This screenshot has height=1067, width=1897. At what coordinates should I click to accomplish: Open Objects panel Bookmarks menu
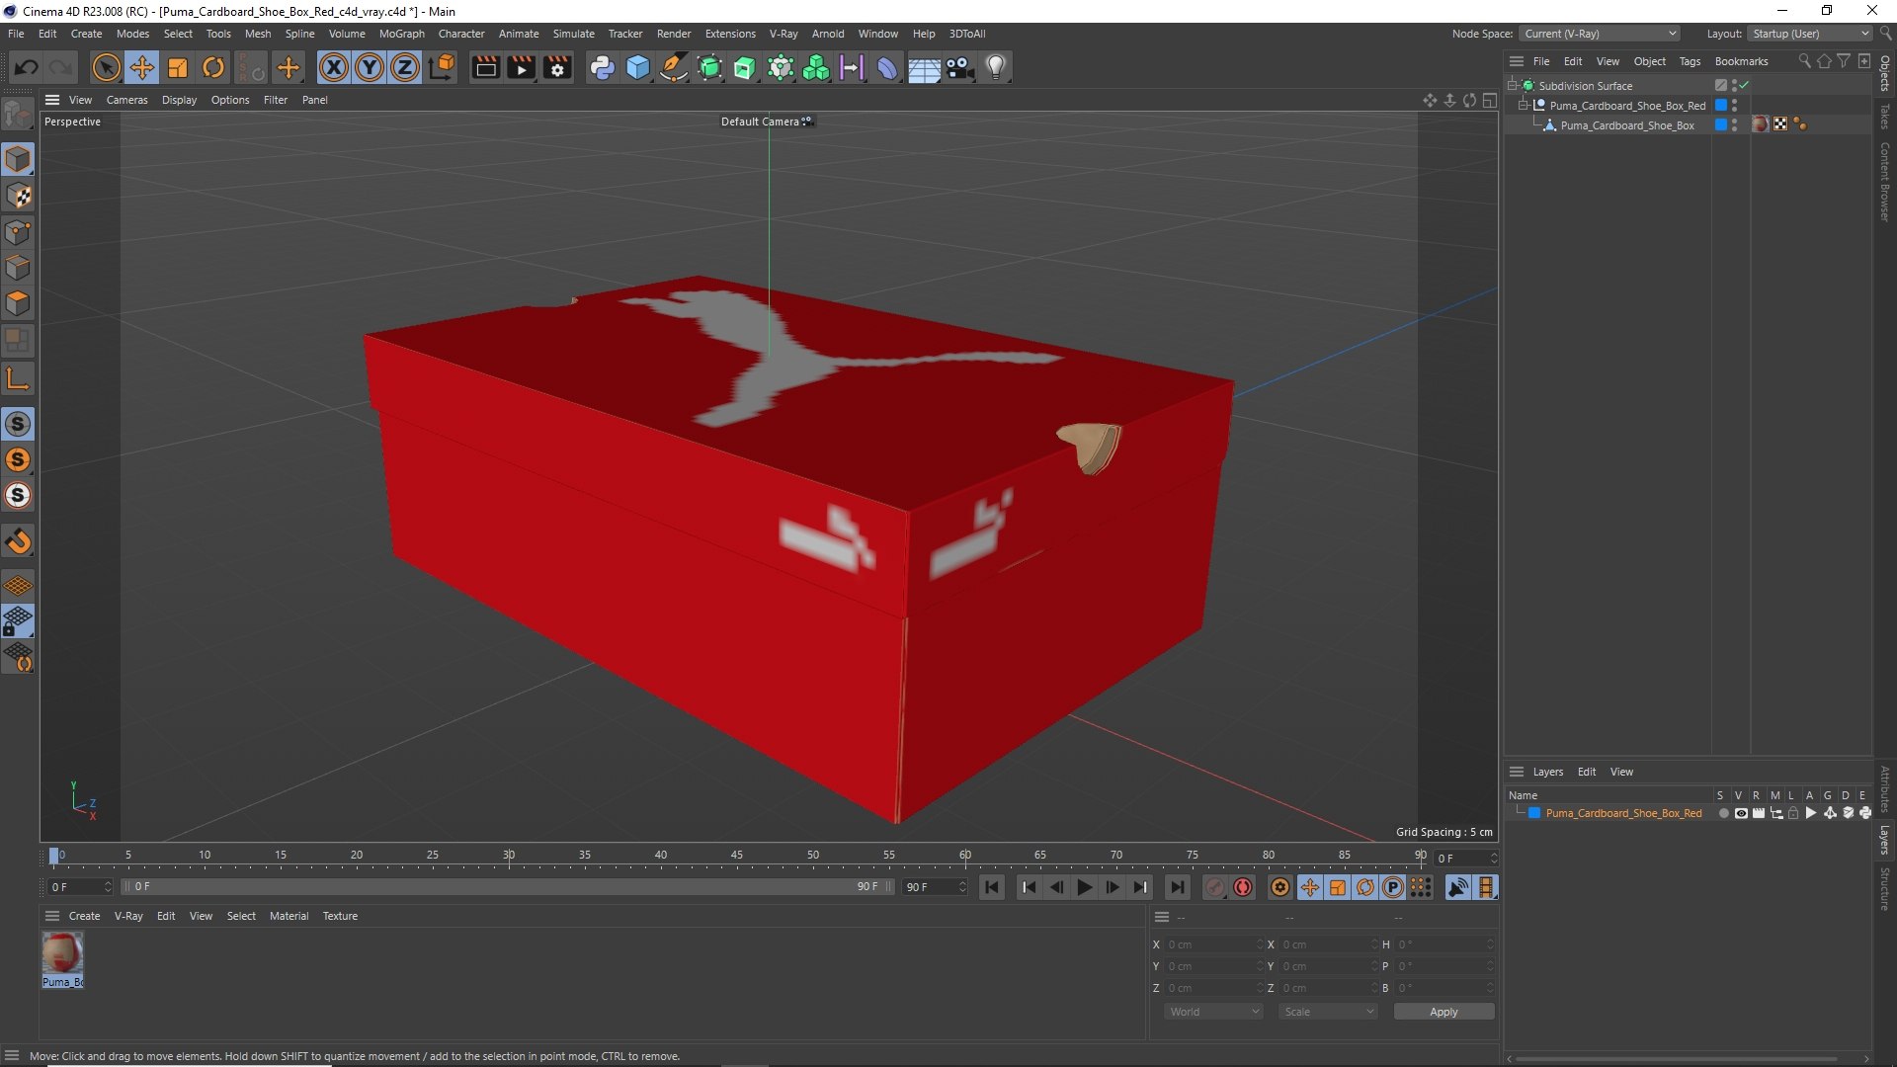(1741, 61)
